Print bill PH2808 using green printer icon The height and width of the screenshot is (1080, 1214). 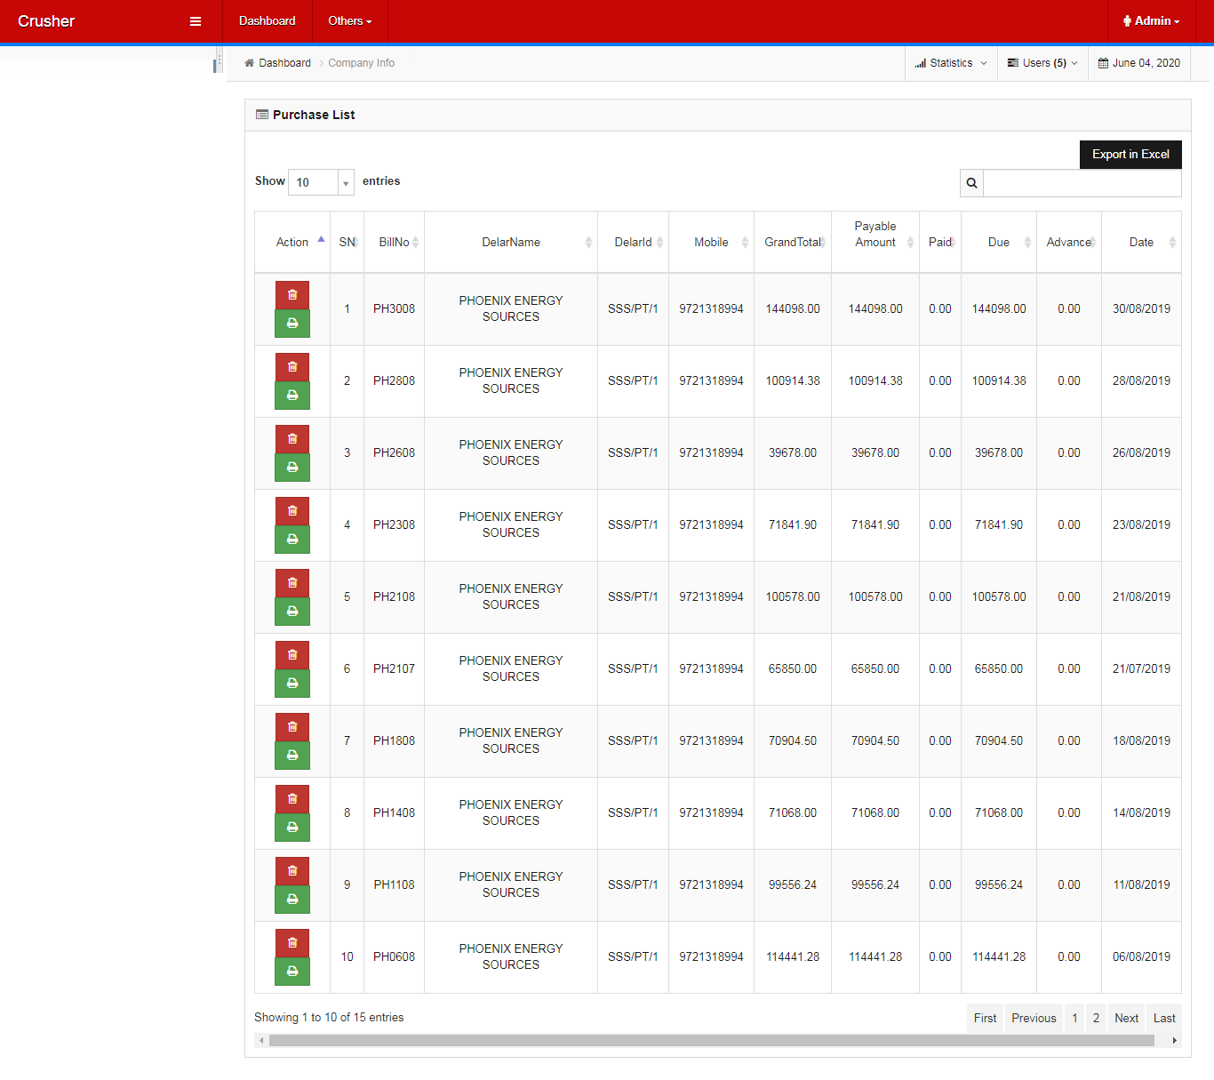(x=292, y=396)
